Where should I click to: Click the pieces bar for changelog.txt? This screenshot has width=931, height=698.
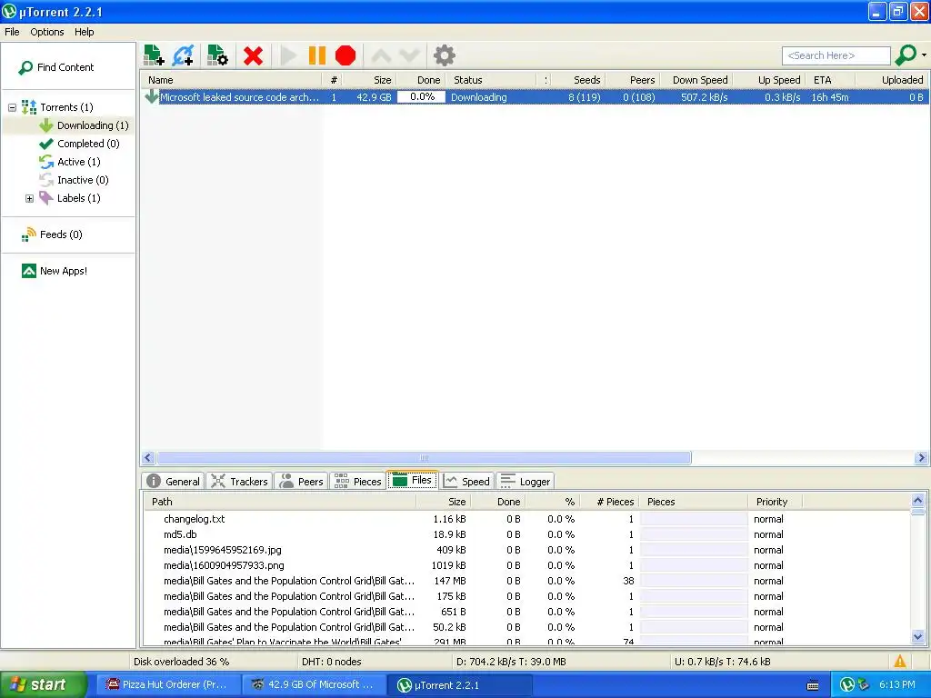pos(694,519)
